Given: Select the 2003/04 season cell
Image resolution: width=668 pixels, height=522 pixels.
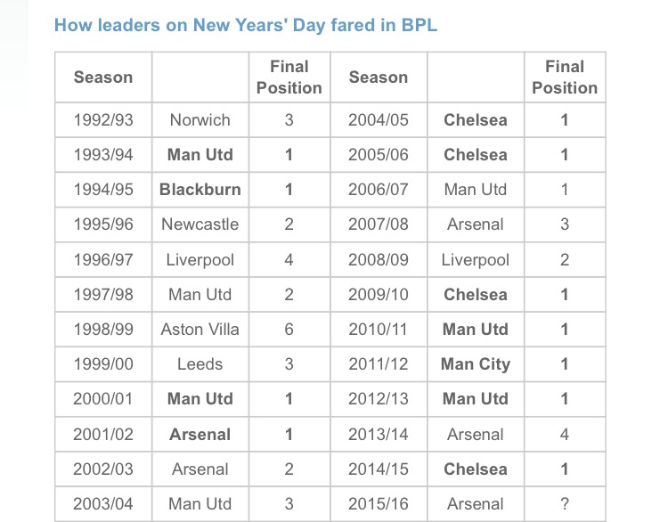Looking at the screenshot, I should pyautogui.click(x=103, y=504).
